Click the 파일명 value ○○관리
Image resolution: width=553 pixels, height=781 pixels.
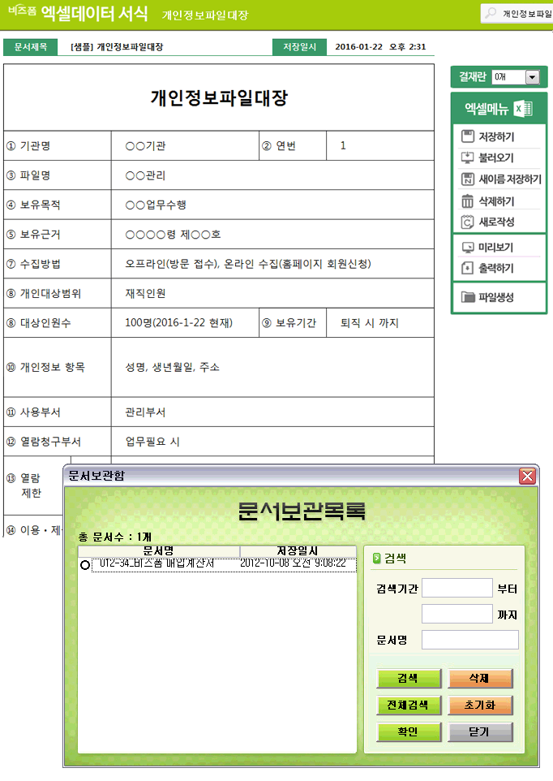(x=145, y=175)
